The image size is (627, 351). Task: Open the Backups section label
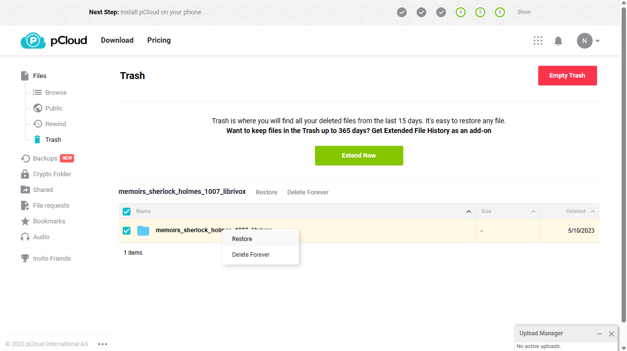(45, 158)
